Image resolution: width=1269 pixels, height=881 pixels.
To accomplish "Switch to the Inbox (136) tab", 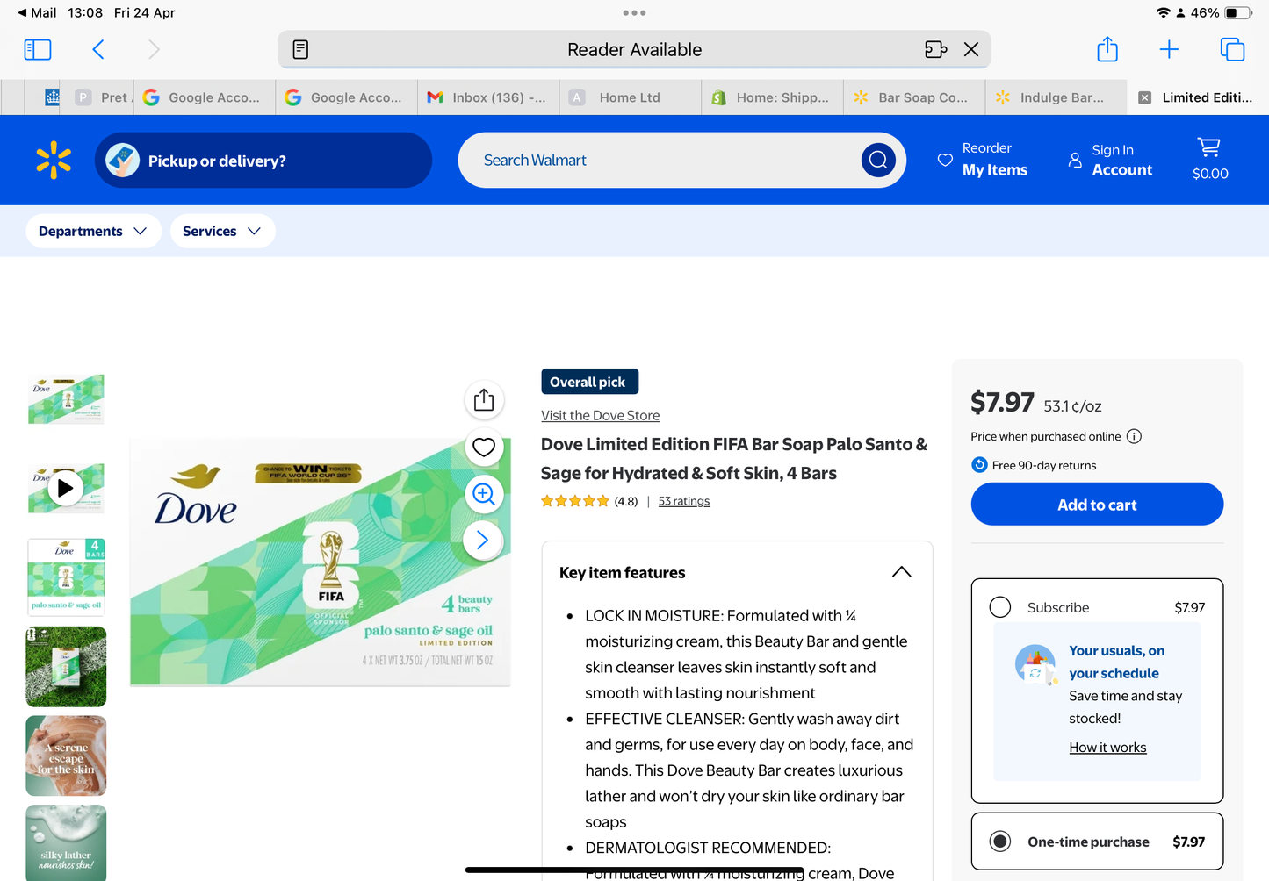I will pyautogui.click(x=487, y=97).
